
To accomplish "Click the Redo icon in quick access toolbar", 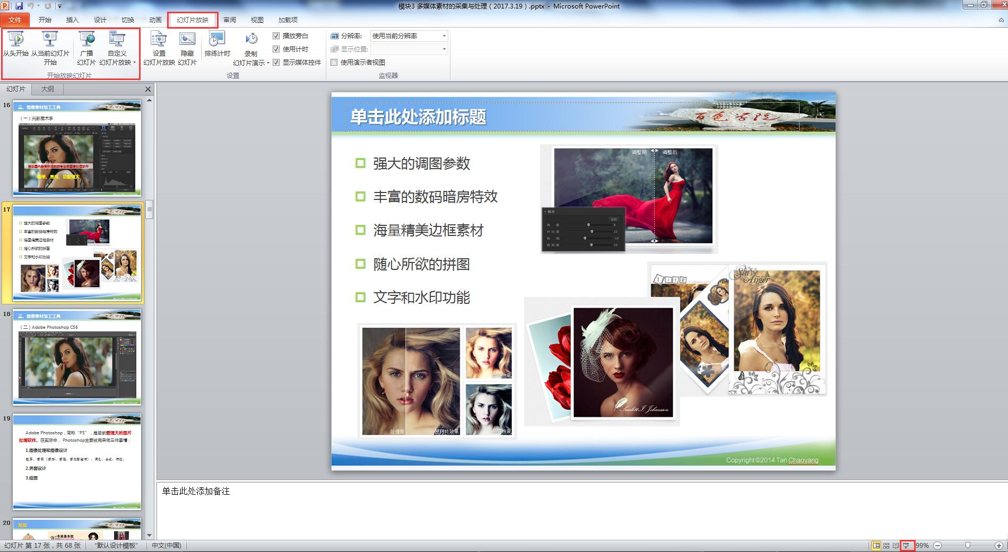I will [48, 6].
